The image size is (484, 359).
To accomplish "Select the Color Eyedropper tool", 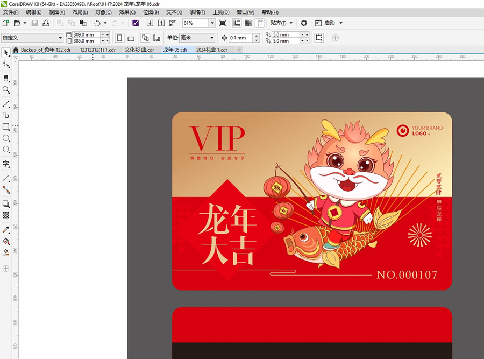I will [6, 229].
